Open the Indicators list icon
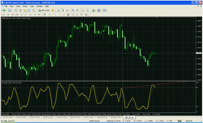Viewport: 203px width, 123px height. tap(93, 10)
